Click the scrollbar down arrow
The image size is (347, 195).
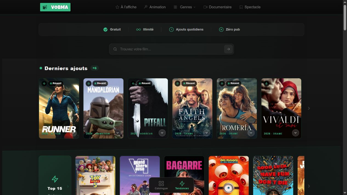tap(345, 193)
